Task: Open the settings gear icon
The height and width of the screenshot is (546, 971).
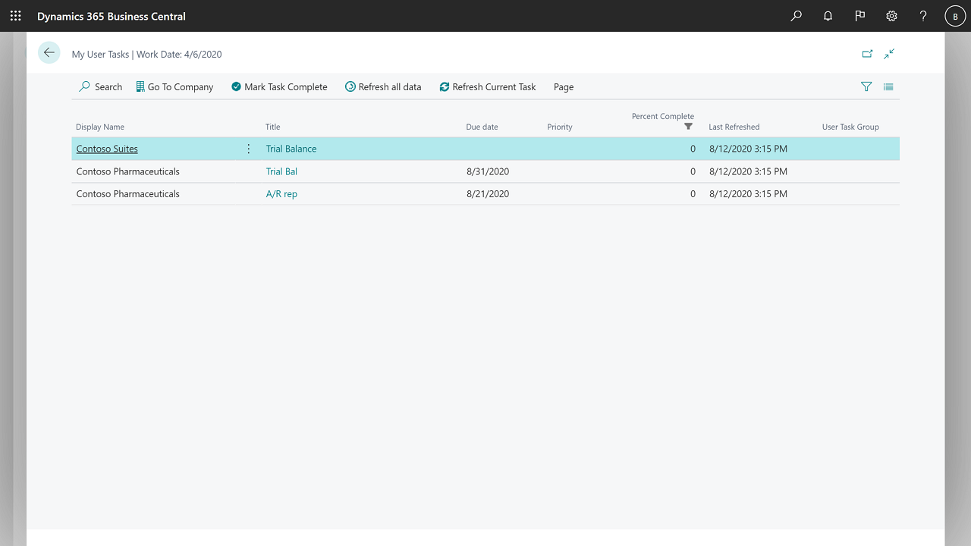Action: tap(891, 16)
